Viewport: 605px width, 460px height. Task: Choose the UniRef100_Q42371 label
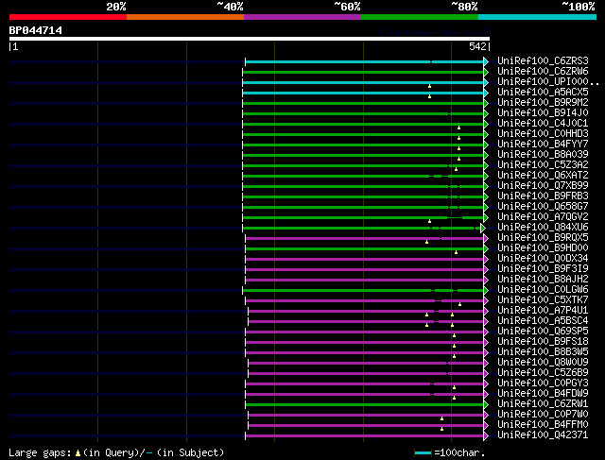coord(543,435)
